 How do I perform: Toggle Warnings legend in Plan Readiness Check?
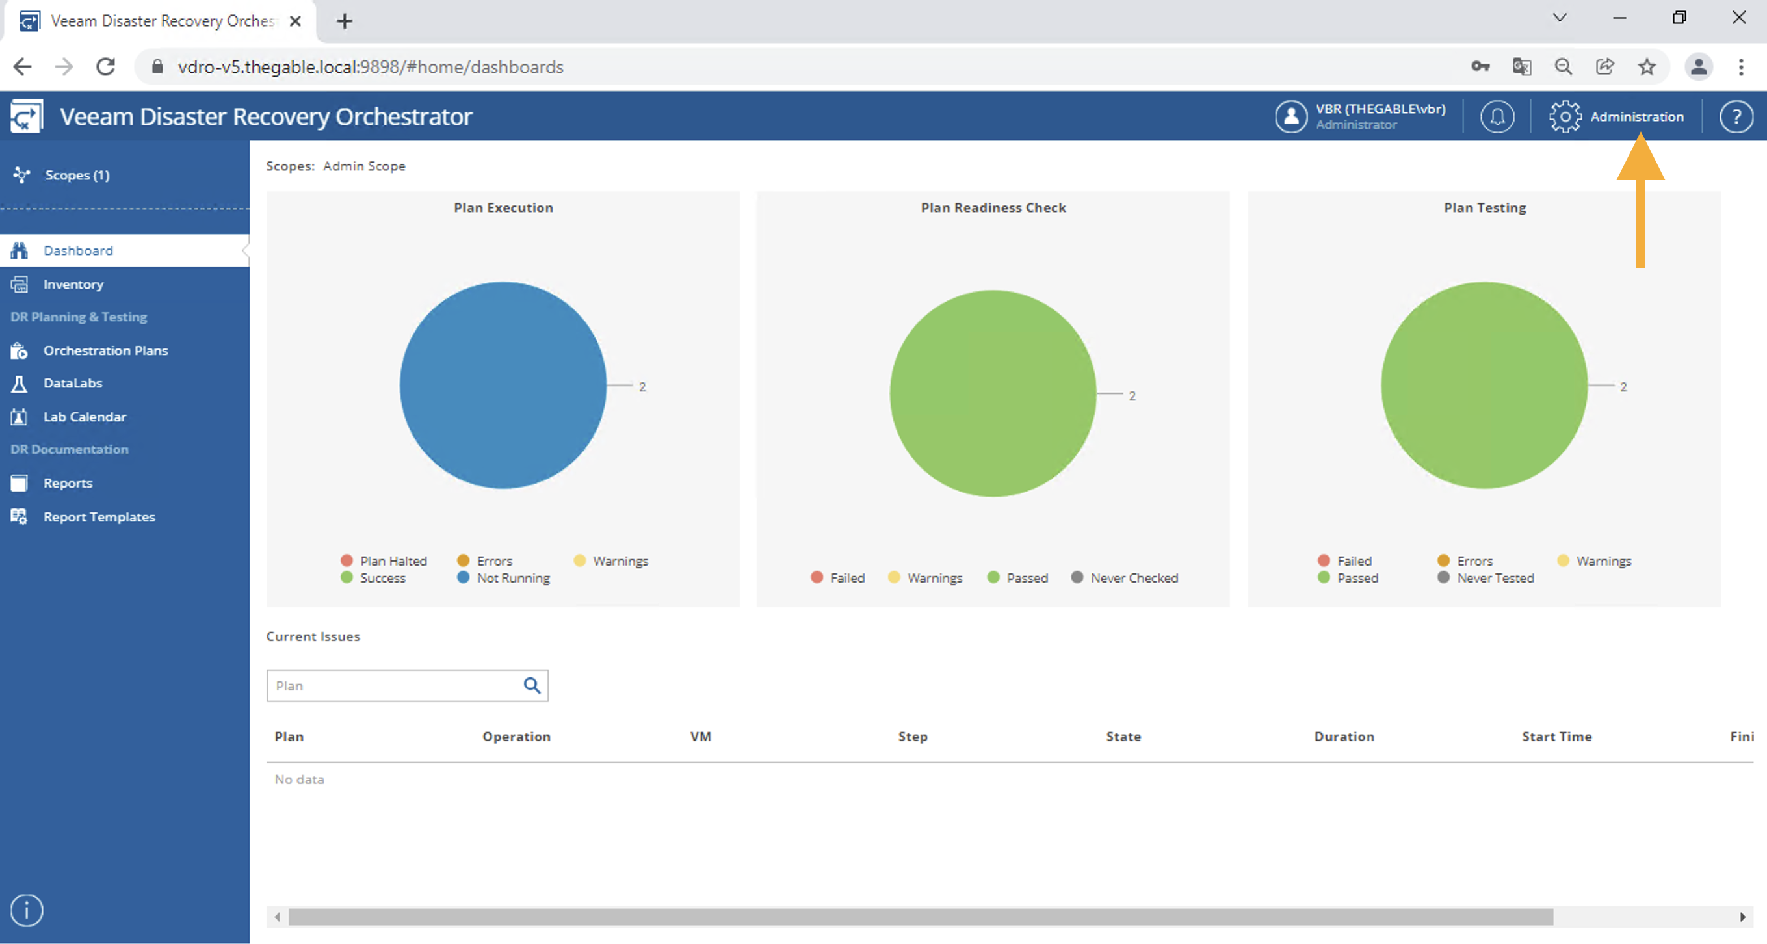point(925,578)
